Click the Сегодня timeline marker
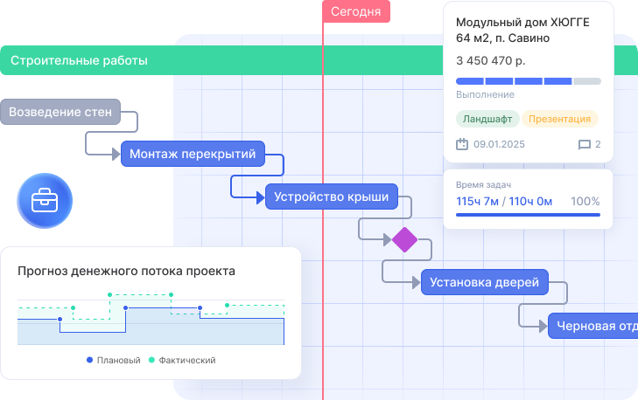Screen dimensions: 638x400 pos(356,10)
